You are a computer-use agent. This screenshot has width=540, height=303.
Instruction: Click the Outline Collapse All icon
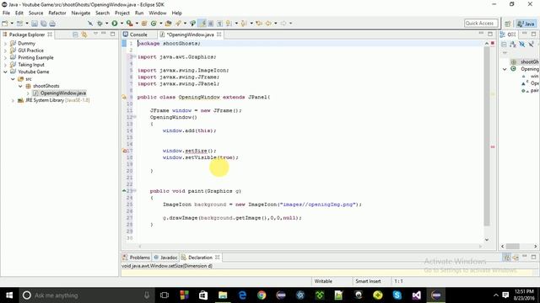click(x=504, y=44)
